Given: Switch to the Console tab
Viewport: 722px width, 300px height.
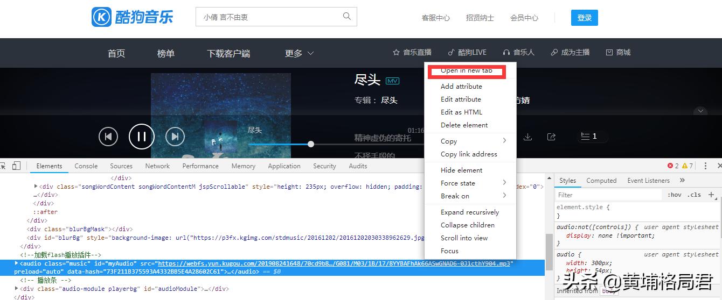Looking at the screenshot, I should click(x=86, y=166).
